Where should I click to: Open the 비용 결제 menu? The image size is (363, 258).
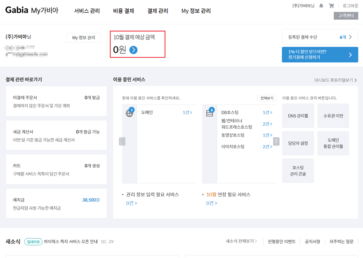124,11
